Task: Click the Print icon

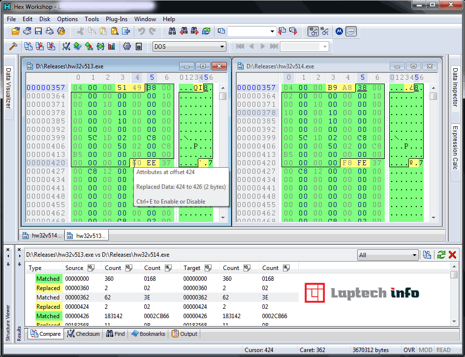Action: 50,31
